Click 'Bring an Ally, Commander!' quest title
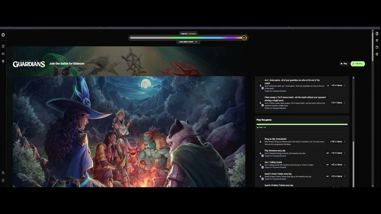Image resolution: width=381 pixels, height=214 pixels. tap(276, 139)
